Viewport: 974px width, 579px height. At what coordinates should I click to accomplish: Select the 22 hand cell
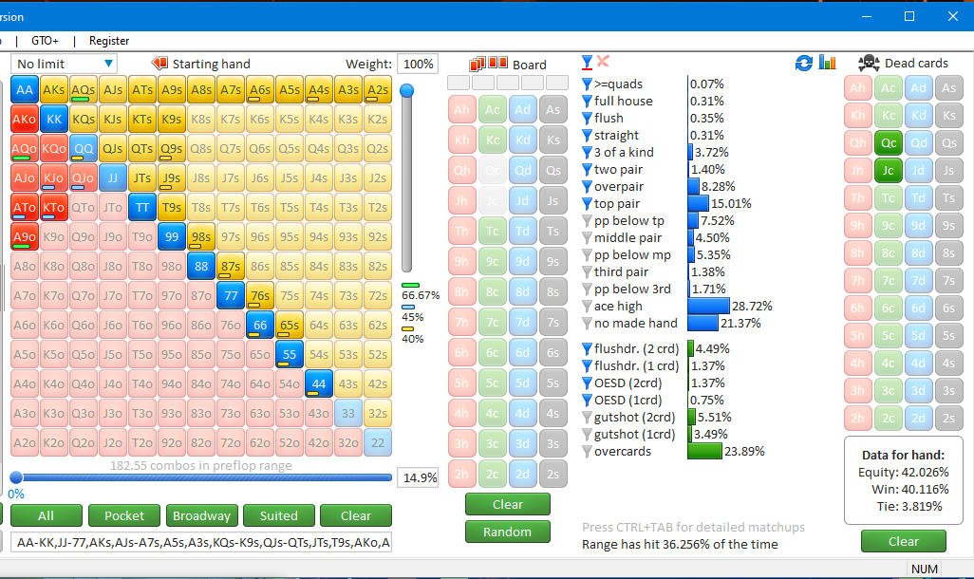(378, 443)
